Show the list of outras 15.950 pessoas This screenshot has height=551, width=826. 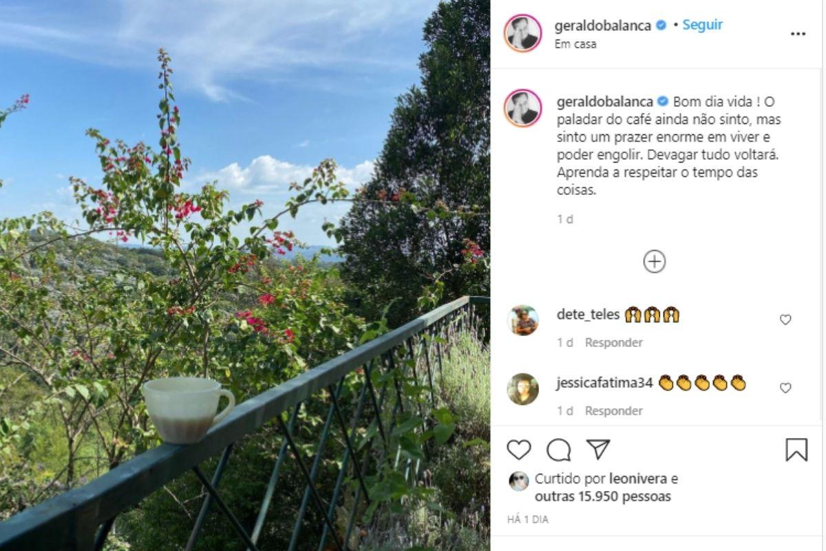pos(603,496)
